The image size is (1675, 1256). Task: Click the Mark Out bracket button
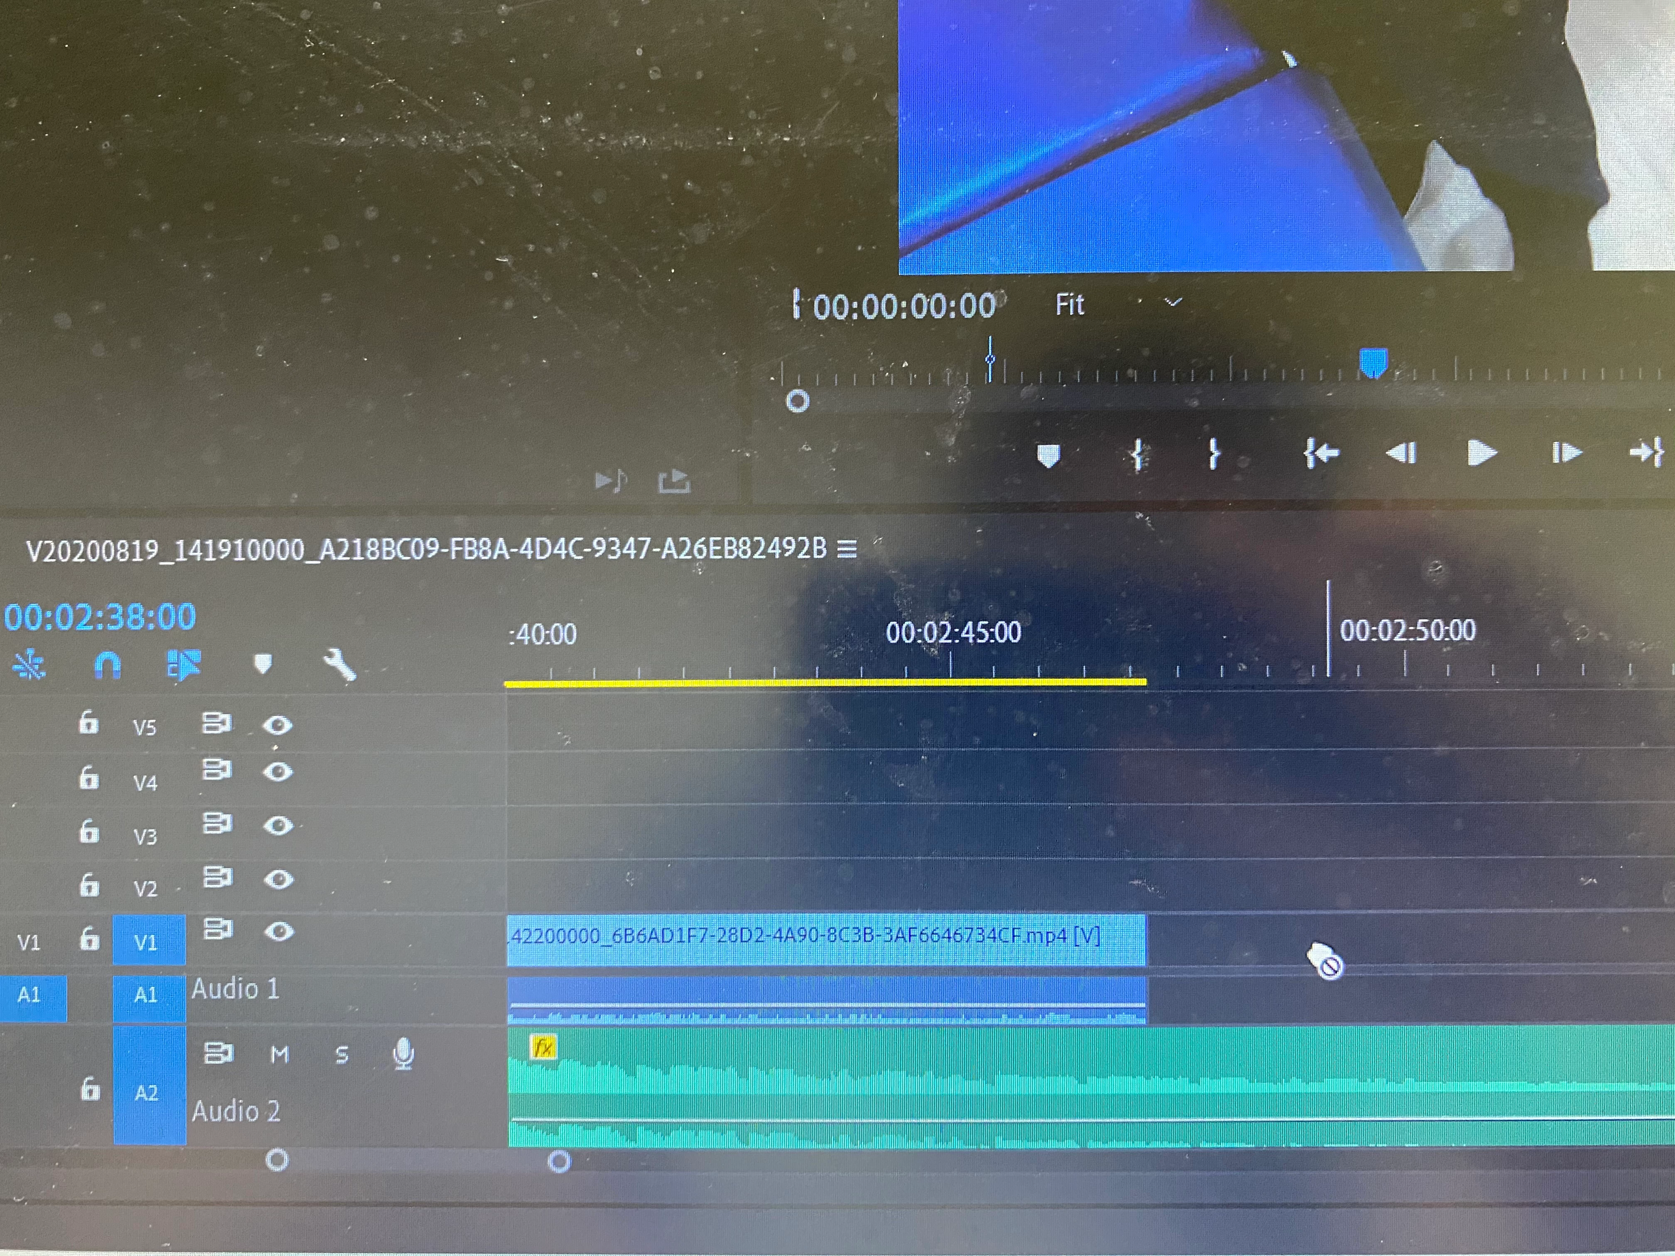click(x=1214, y=454)
